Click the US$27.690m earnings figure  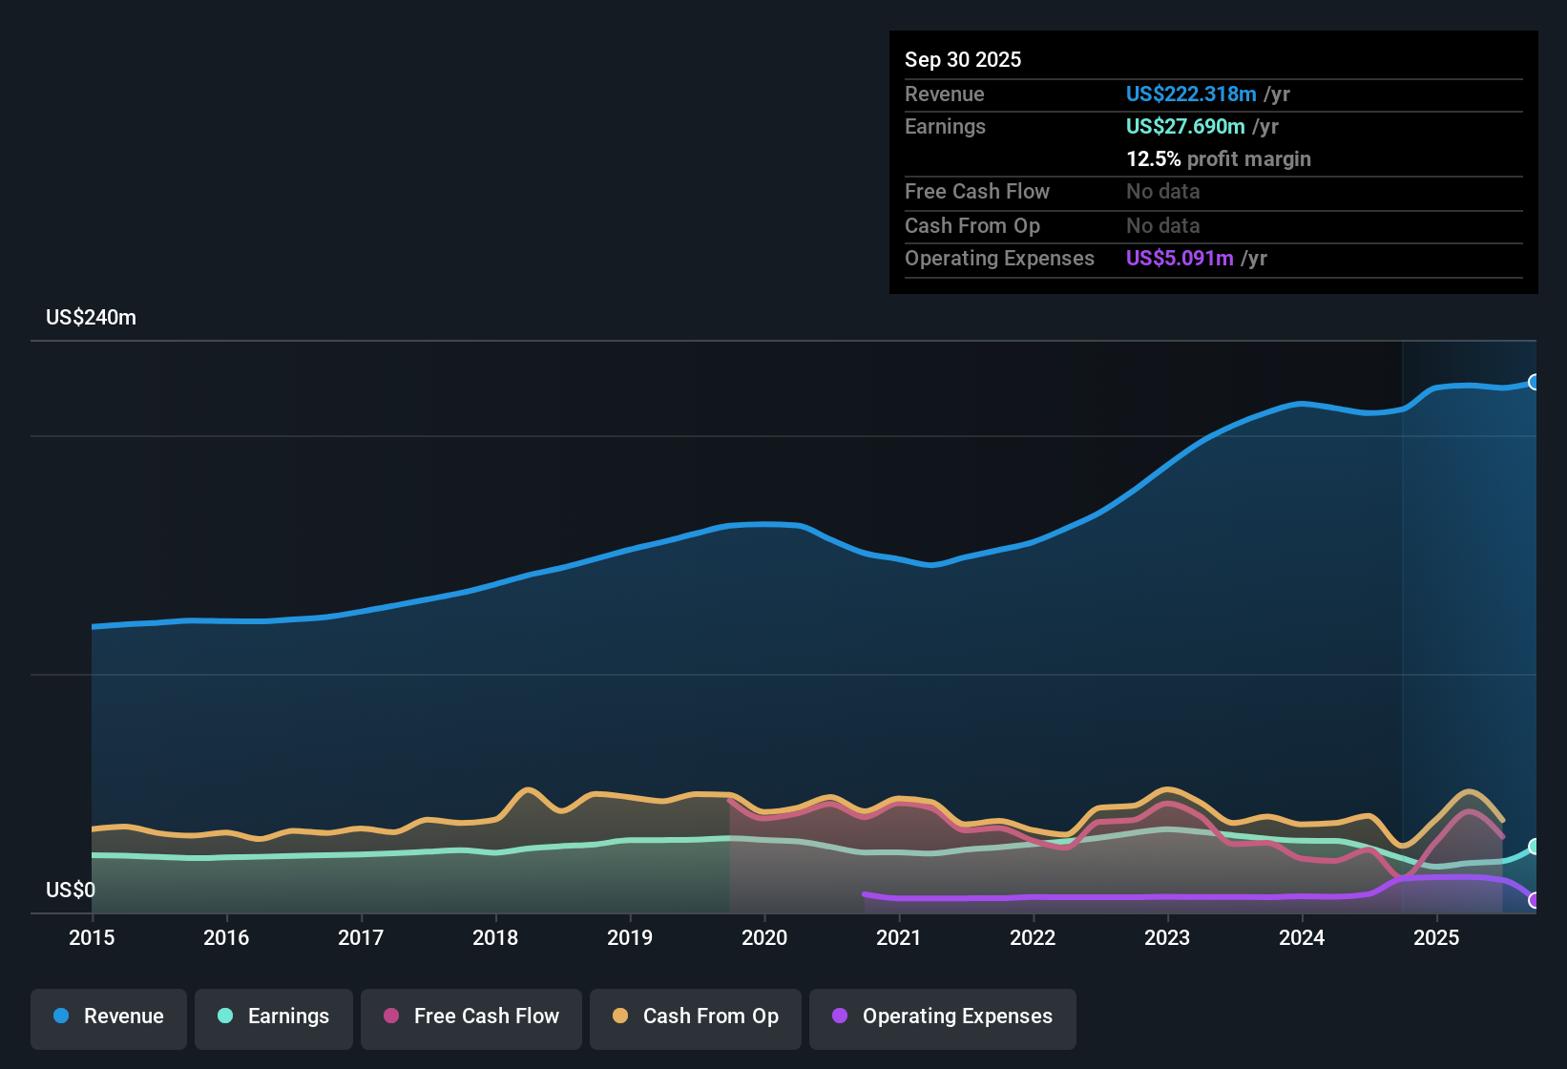click(x=1185, y=126)
